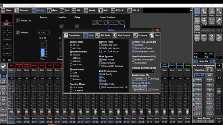Click the Save floppy icon

[197, 37]
